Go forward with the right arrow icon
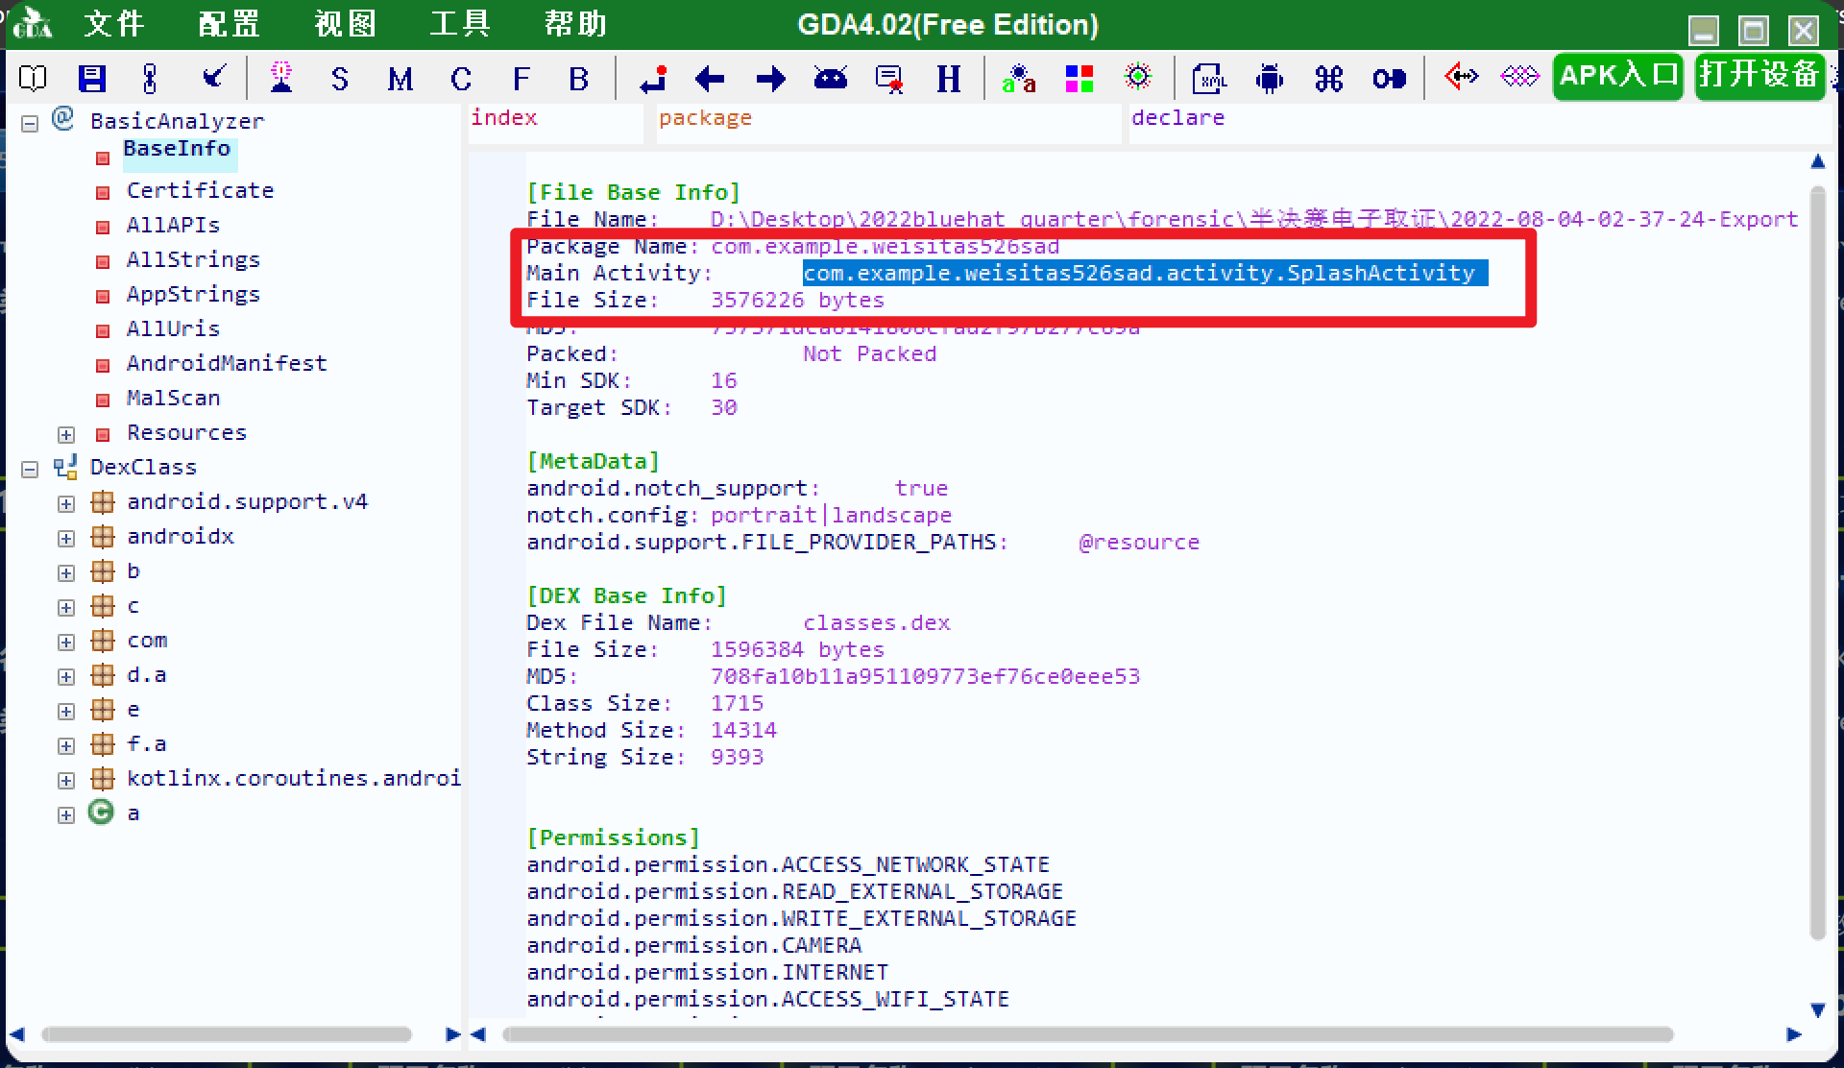The image size is (1844, 1068). tap(770, 79)
